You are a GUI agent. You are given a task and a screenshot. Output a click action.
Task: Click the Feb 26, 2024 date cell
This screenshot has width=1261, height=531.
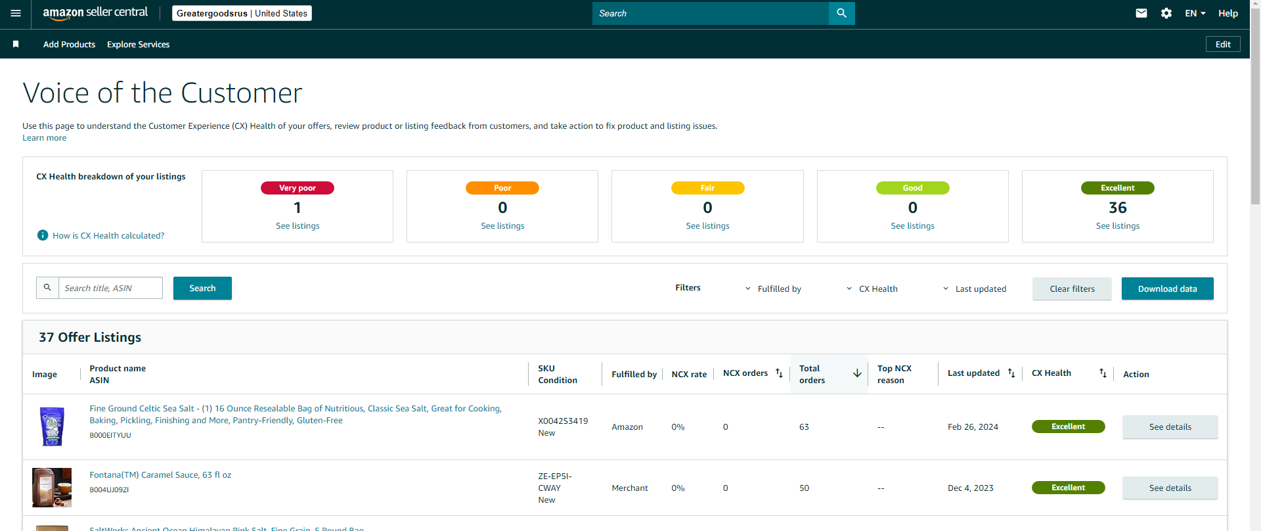tap(973, 427)
